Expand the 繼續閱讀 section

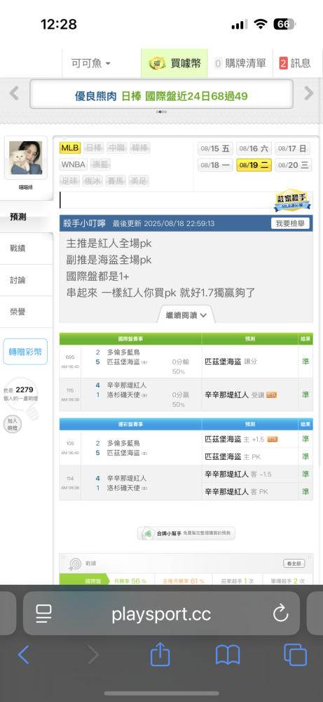coord(186,314)
